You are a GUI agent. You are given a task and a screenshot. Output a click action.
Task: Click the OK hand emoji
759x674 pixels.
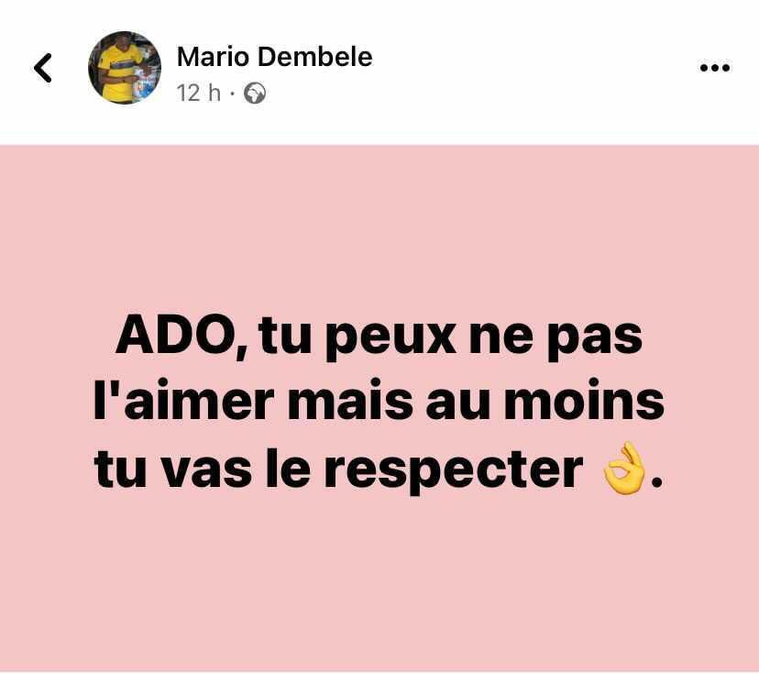[x=624, y=469]
